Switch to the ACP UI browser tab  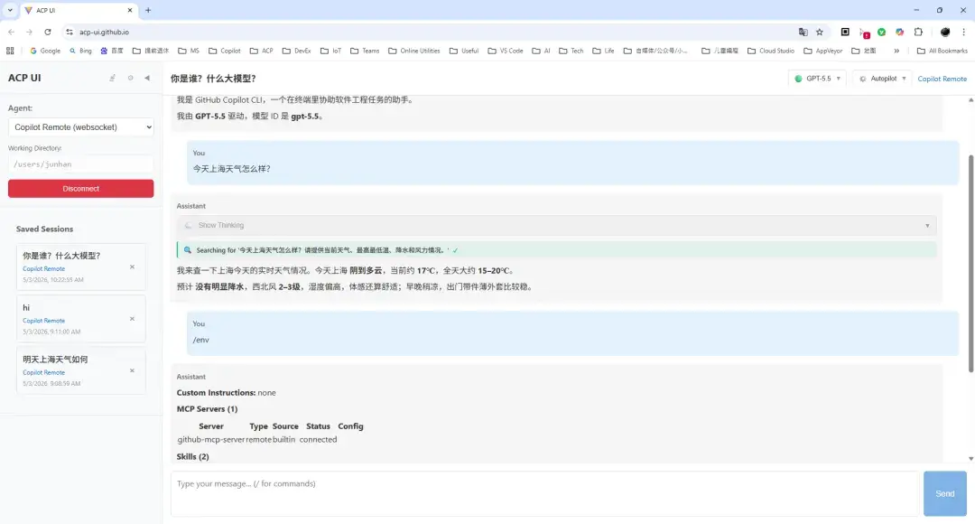click(x=78, y=10)
